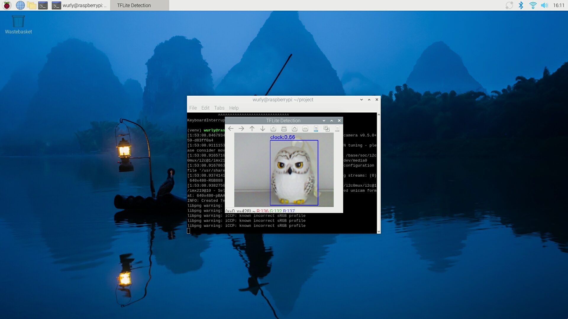Zoom in with the plus icon
The height and width of the screenshot is (319, 568).
[295, 128]
